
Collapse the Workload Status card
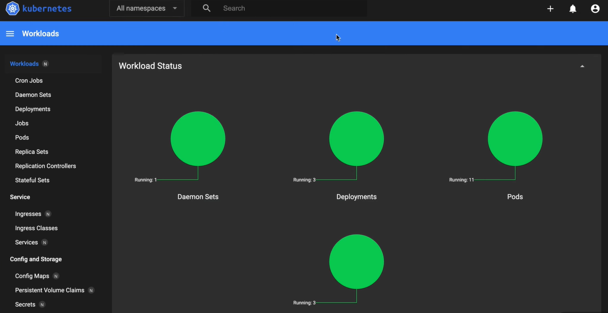tap(582, 66)
